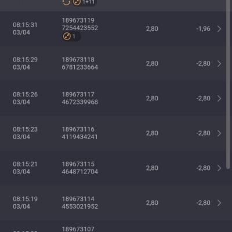Open the entry with ID 4119434241
The image size is (232, 232).
(79, 137)
